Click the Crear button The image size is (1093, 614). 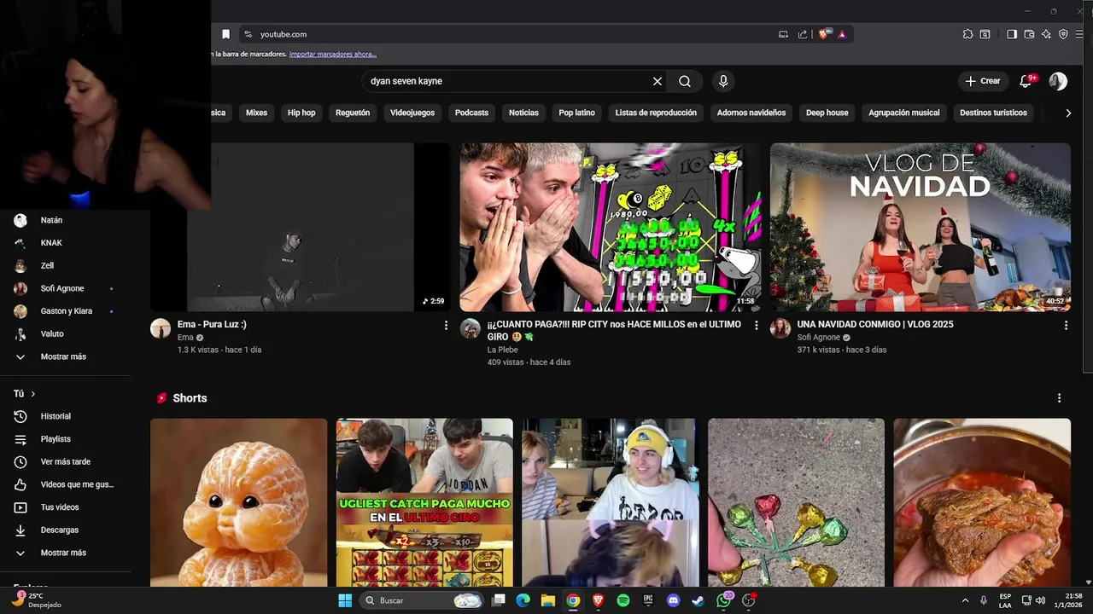(982, 81)
